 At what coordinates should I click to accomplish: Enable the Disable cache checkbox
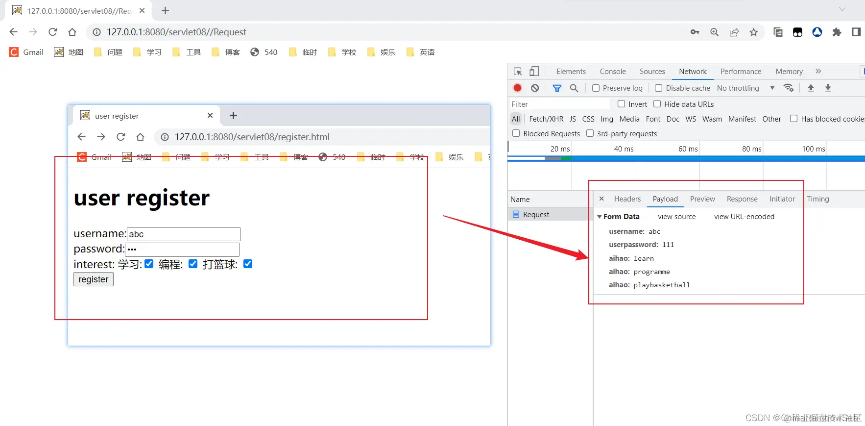click(x=659, y=88)
